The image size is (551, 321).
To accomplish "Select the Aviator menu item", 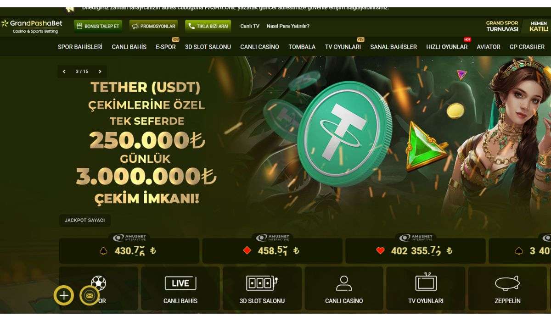I will pos(489,47).
